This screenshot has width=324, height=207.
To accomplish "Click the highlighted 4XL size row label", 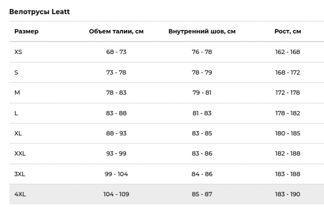I will pos(20,194).
